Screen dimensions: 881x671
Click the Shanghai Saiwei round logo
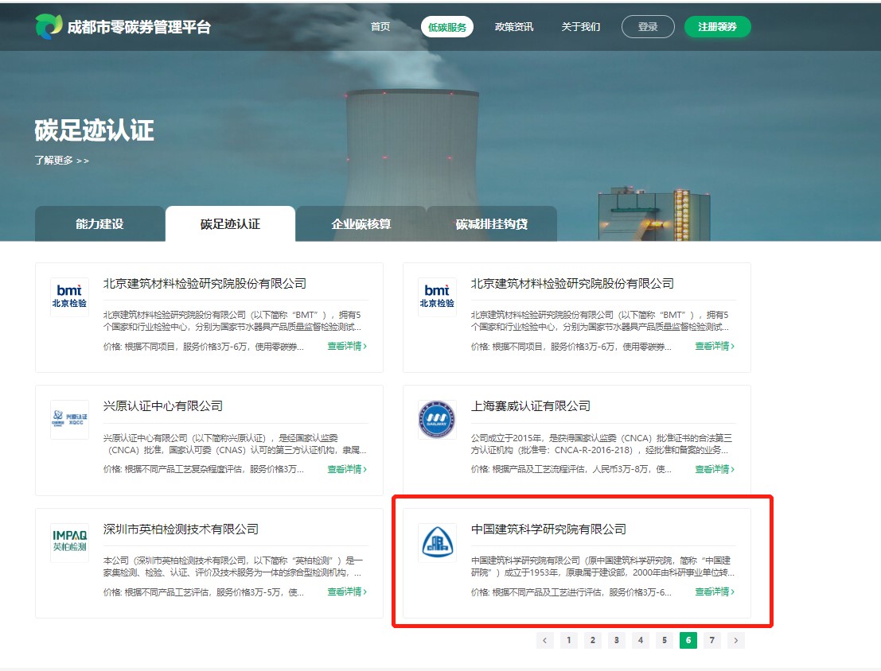pos(437,420)
